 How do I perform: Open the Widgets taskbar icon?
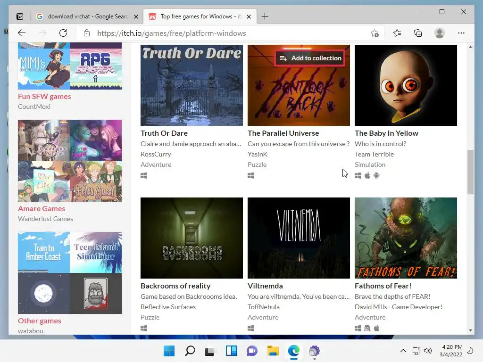(231, 351)
